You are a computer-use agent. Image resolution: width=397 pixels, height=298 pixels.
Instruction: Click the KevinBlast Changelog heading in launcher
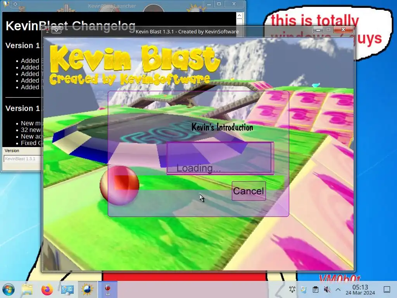(x=71, y=26)
